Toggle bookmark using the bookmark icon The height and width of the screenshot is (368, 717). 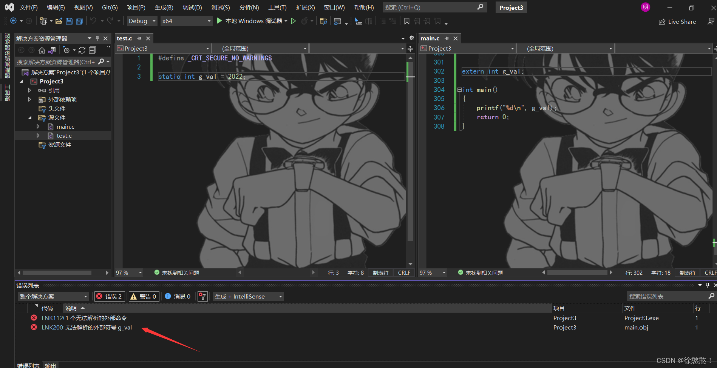tap(406, 21)
